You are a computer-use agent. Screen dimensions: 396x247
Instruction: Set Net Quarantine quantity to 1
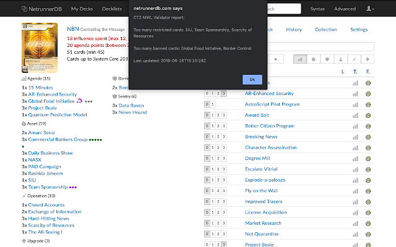(x=213, y=234)
